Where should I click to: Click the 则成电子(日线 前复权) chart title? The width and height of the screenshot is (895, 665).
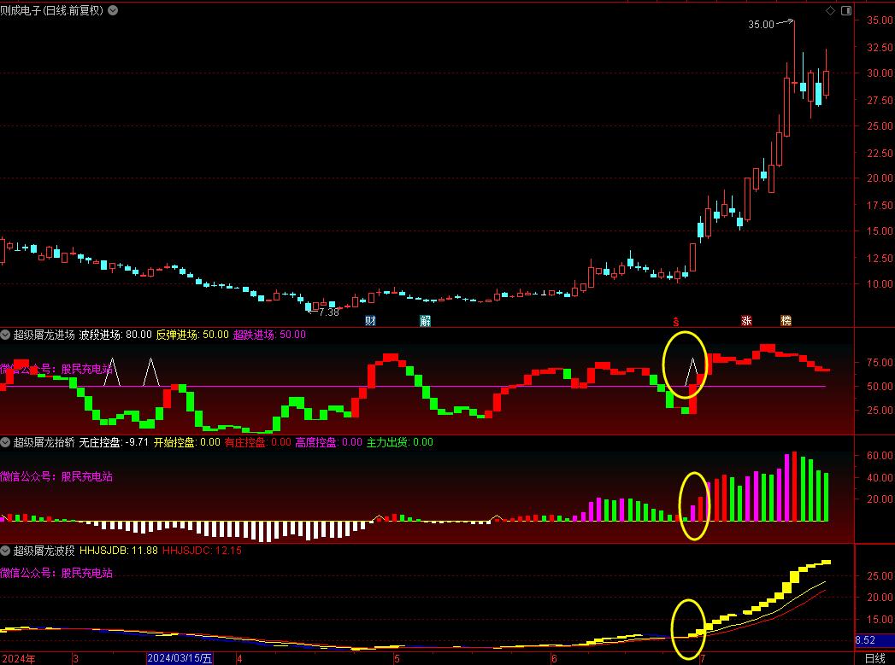51,11
